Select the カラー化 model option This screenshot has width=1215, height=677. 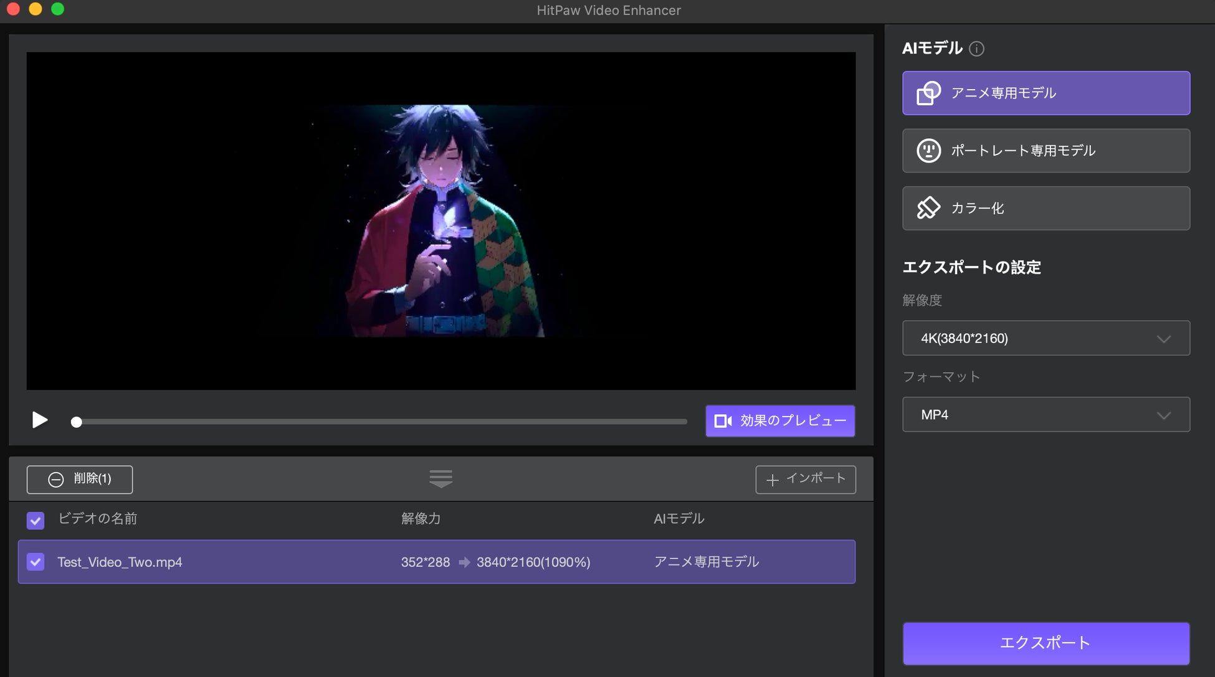(1046, 208)
